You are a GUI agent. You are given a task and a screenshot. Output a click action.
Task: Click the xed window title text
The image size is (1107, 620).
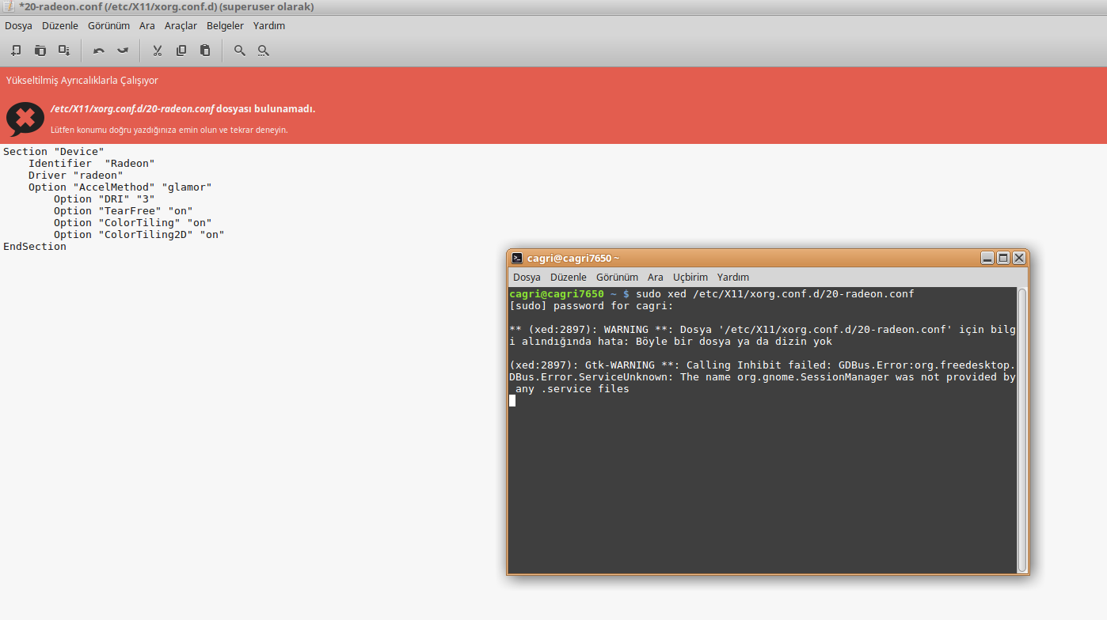(x=166, y=6)
